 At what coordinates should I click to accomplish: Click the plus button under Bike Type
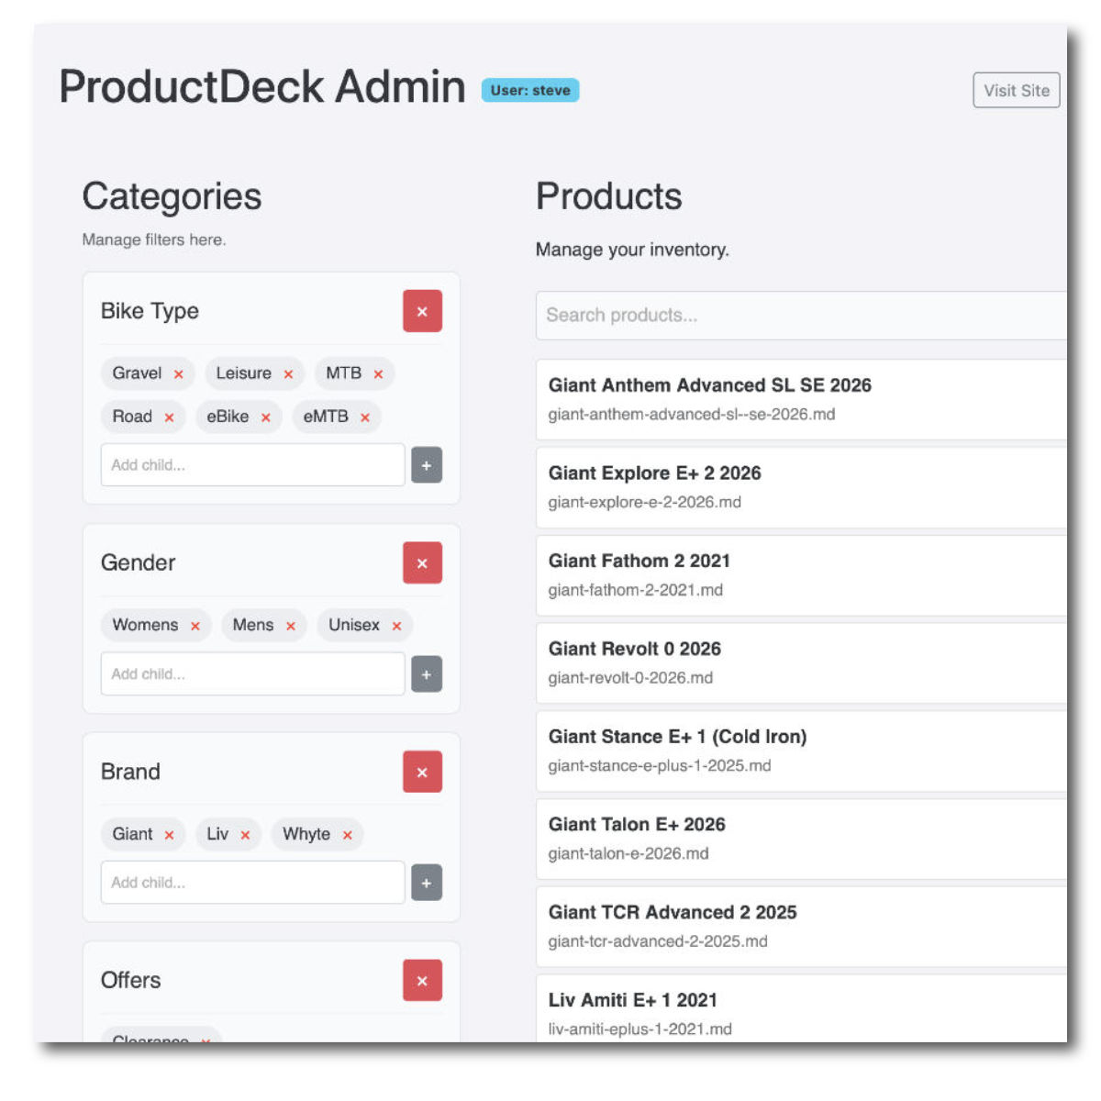426,465
